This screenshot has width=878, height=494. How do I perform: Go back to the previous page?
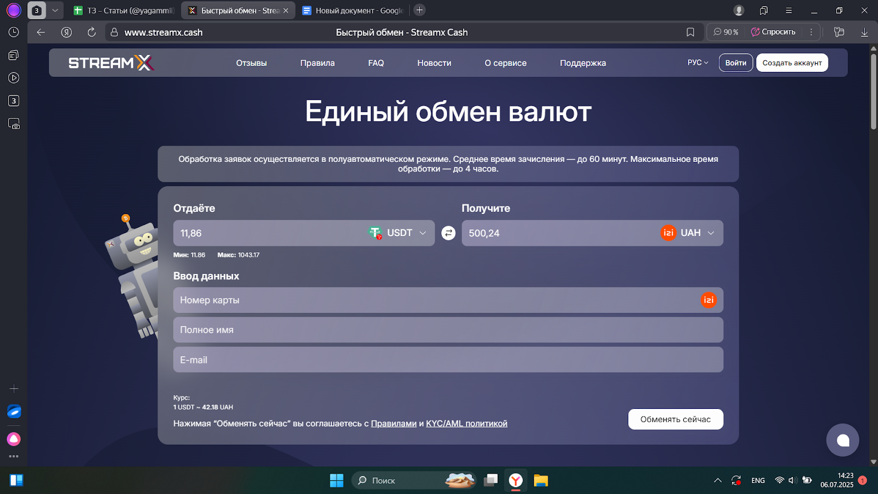tap(41, 32)
